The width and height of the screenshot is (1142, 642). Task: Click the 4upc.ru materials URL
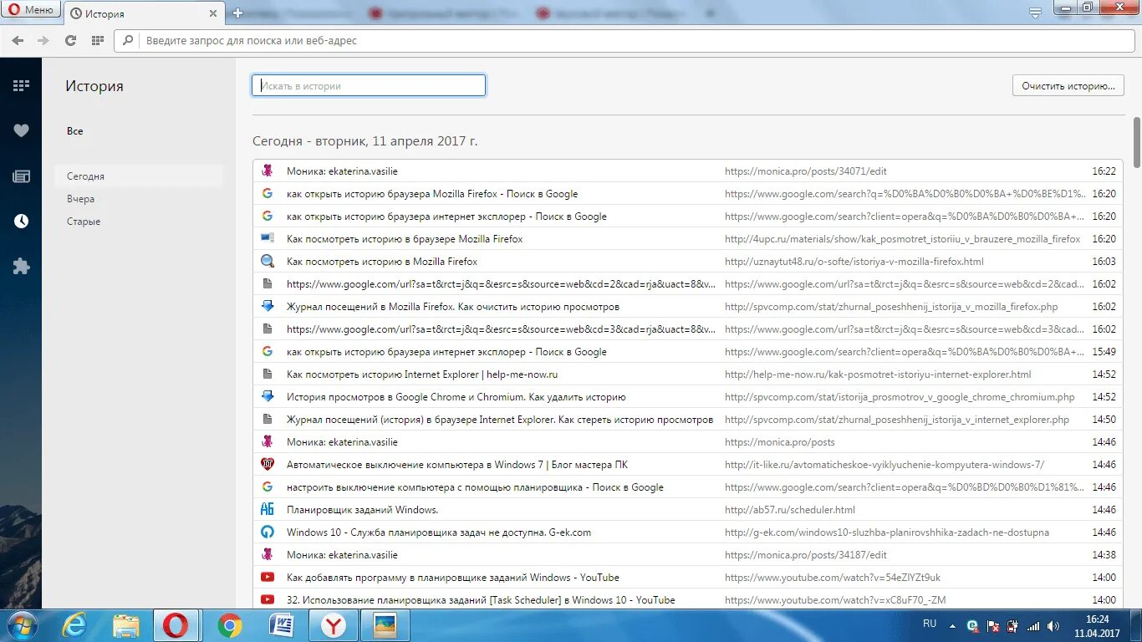click(x=903, y=239)
